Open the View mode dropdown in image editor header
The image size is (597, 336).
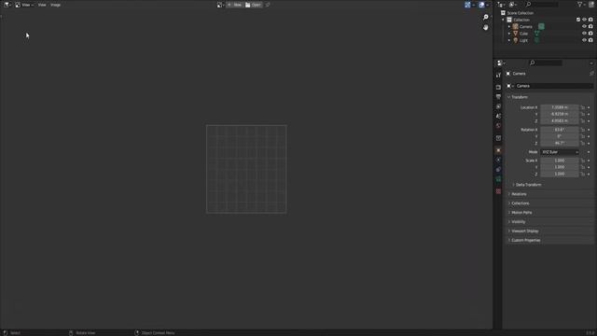tap(24, 5)
